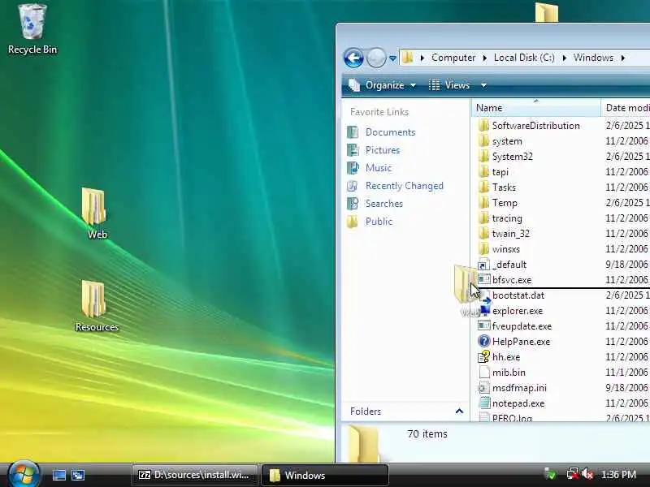Select the winsxs folder
650x487 pixels.
[505, 249]
